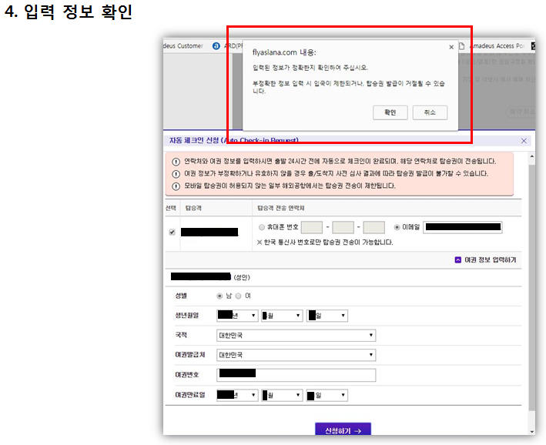Open the birth month dropdown
546x445 pixels.
(281, 315)
